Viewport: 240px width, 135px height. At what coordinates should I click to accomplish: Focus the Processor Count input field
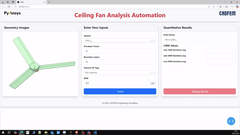(120, 51)
